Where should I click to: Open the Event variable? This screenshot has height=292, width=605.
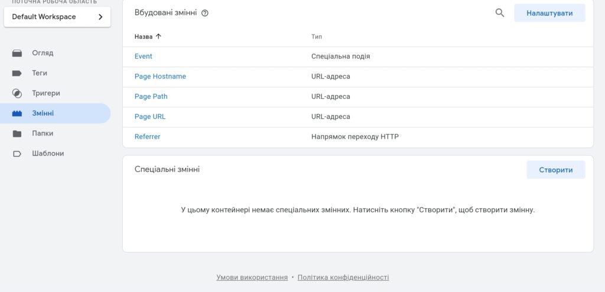[143, 57]
